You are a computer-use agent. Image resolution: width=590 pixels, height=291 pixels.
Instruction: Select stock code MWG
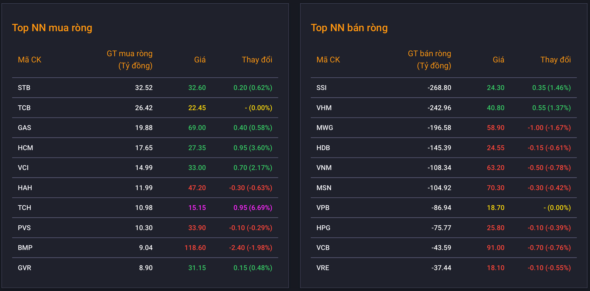325,128
